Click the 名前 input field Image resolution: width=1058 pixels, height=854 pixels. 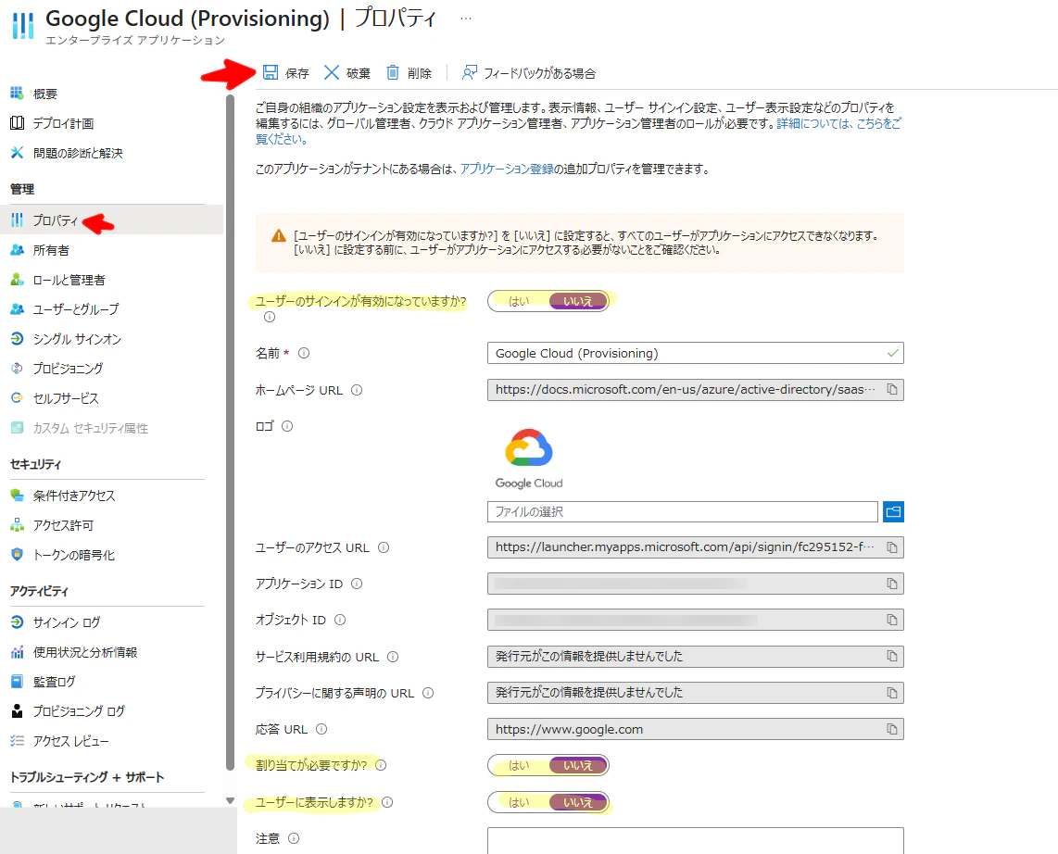pos(695,353)
